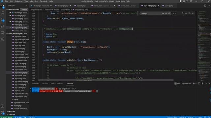Screen dimensions: 211x118
Task: Click the UTF-8 encoding status item
Action: [x=190, y=117]
